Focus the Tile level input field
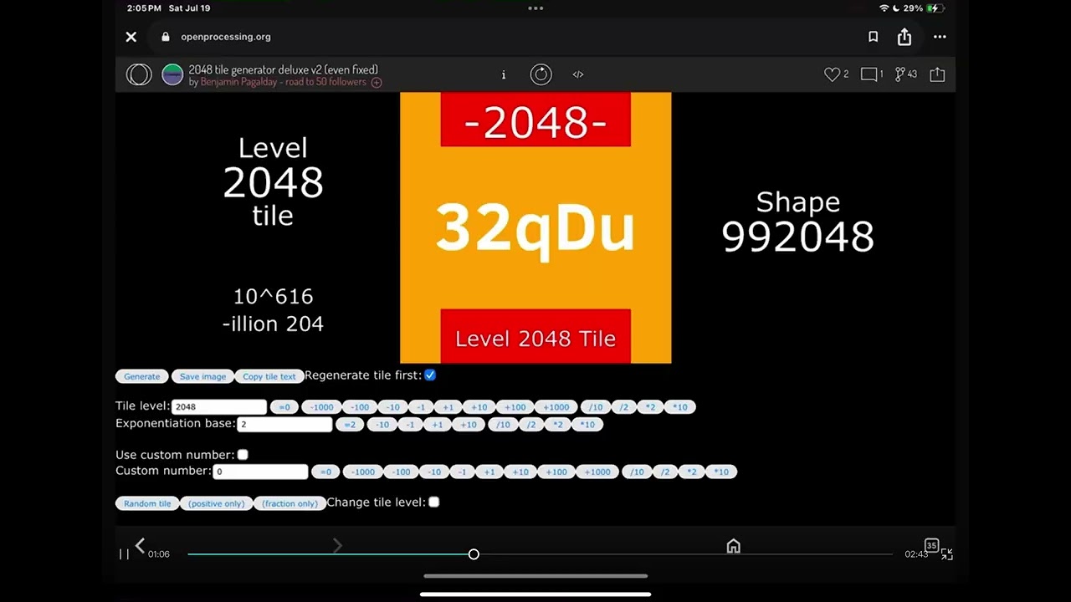Image resolution: width=1071 pixels, height=602 pixels. [x=219, y=406]
